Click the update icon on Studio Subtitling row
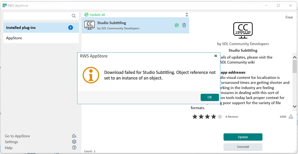 pyautogui.click(x=177, y=25)
